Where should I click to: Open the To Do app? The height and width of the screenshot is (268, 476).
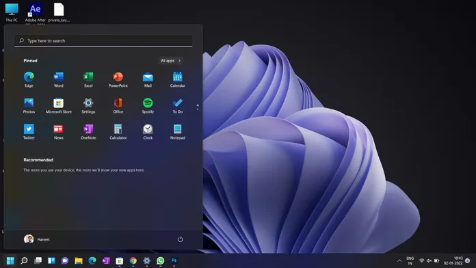178,105
